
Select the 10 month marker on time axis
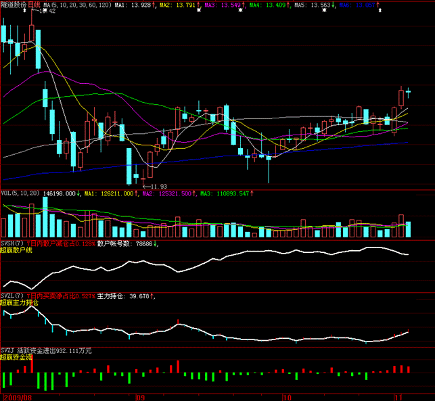pyautogui.click(x=287, y=397)
